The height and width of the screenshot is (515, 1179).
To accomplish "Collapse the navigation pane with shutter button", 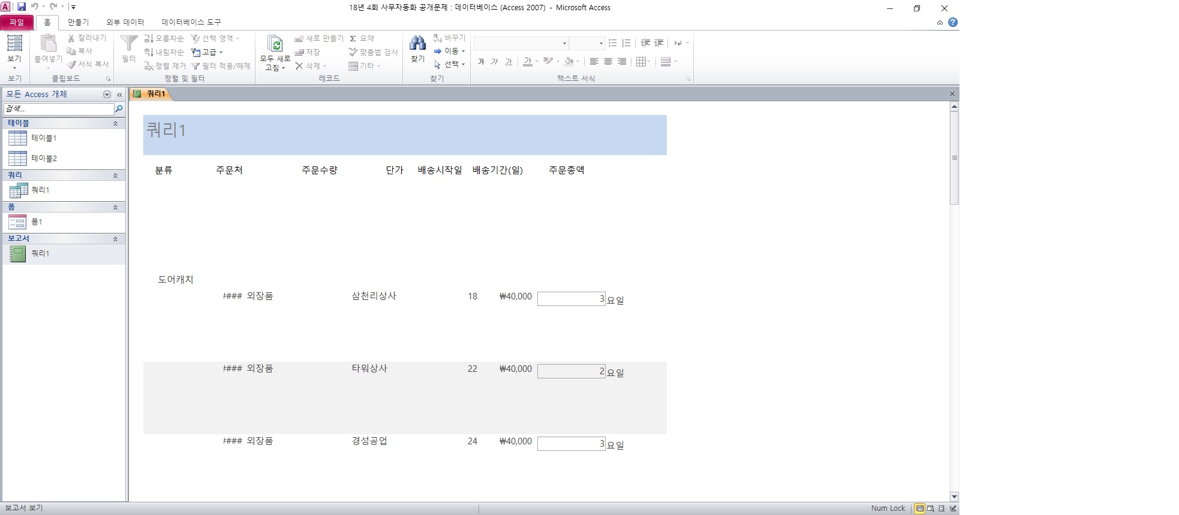I will click(x=119, y=95).
